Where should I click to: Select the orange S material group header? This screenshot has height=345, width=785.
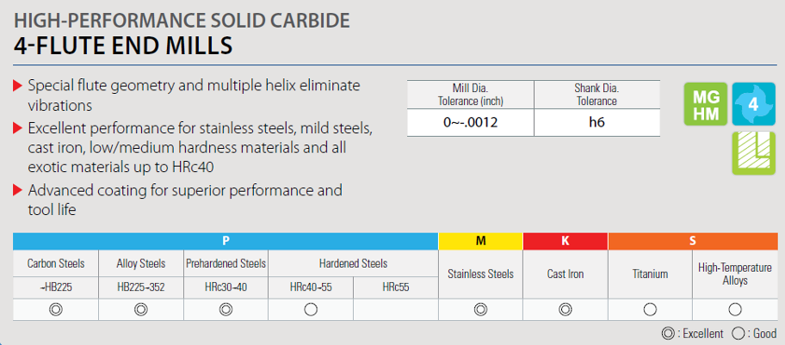point(693,241)
